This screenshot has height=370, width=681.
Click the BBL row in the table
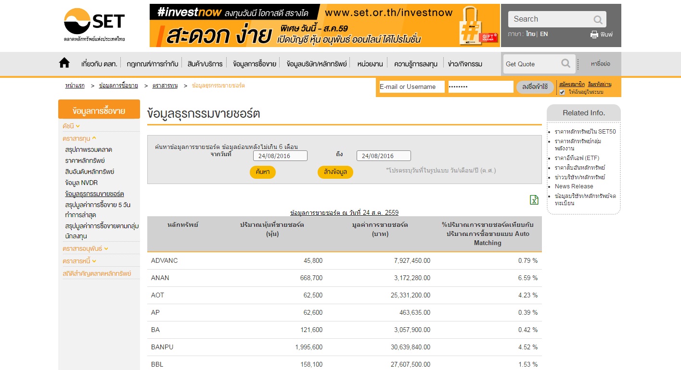[345, 363]
